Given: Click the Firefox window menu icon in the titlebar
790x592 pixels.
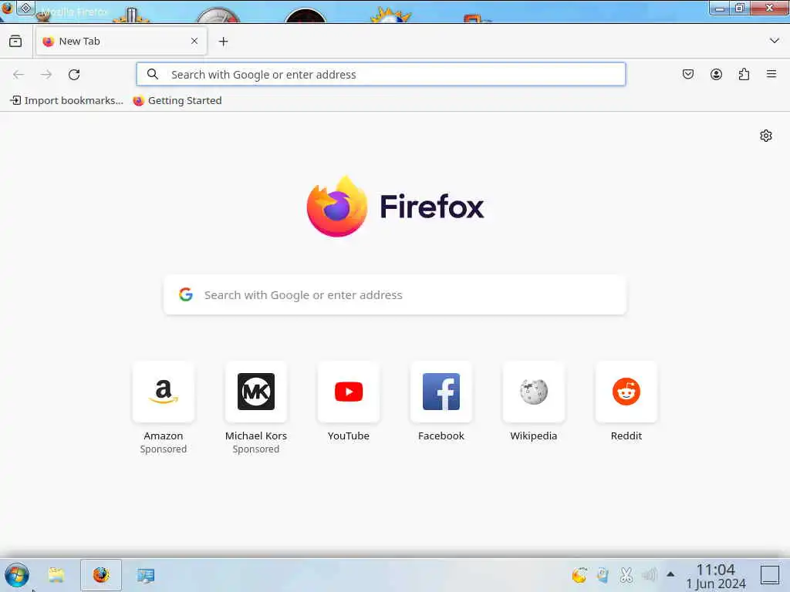Looking at the screenshot, I should point(7,8).
